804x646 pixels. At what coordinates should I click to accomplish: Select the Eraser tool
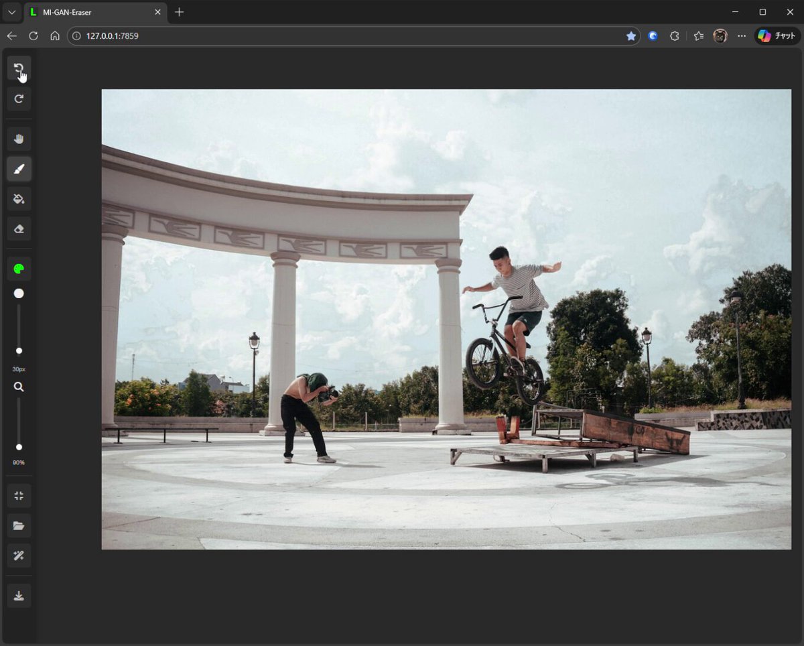coord(19,229)
